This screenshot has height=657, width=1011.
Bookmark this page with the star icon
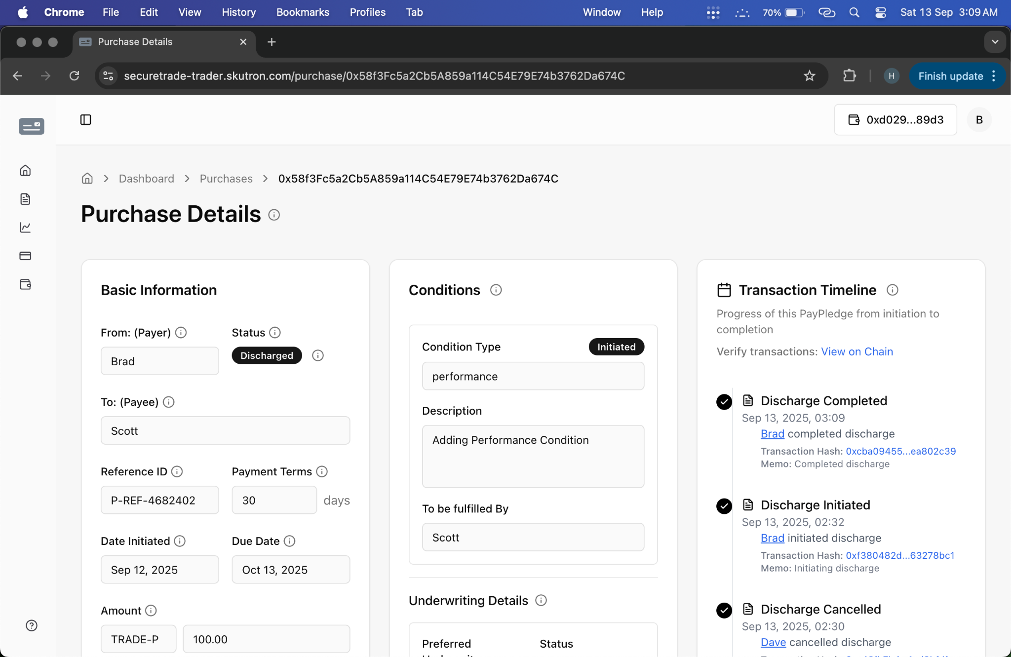coord(810,76)
